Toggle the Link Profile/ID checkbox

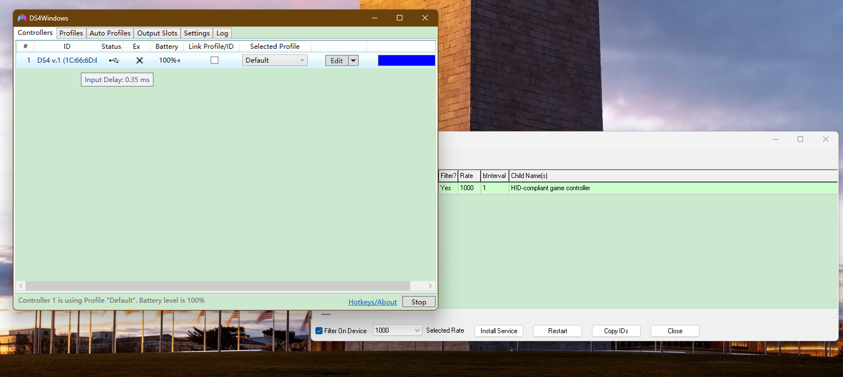pyautogui.click(x=214, y=60)
